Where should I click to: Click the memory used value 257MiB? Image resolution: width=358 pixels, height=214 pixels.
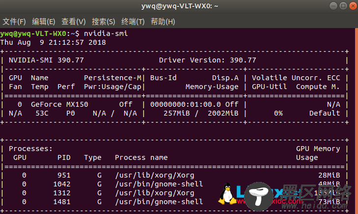pos(177,113)
